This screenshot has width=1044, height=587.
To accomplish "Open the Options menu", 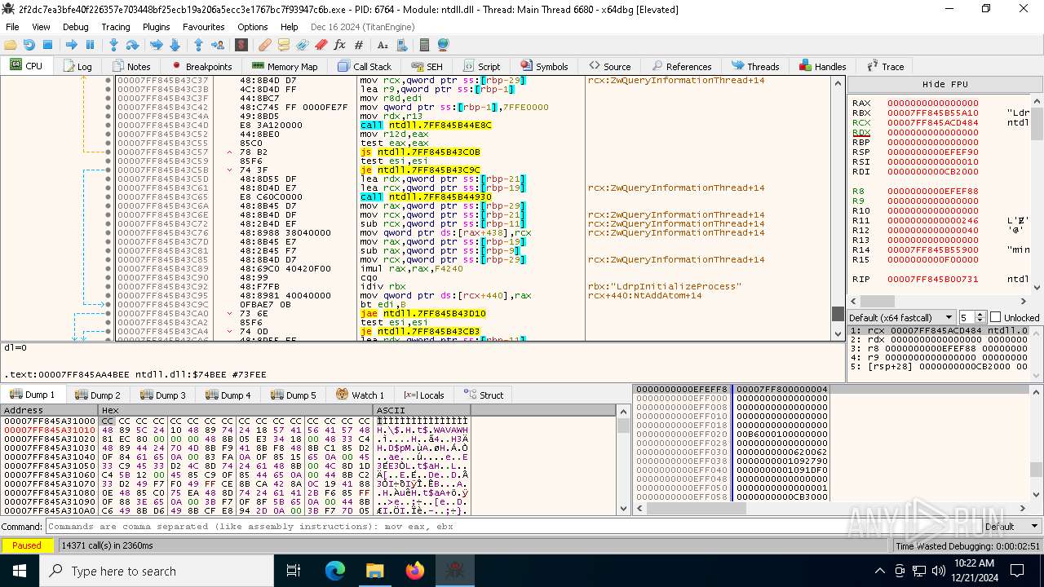I will [253, 27].
